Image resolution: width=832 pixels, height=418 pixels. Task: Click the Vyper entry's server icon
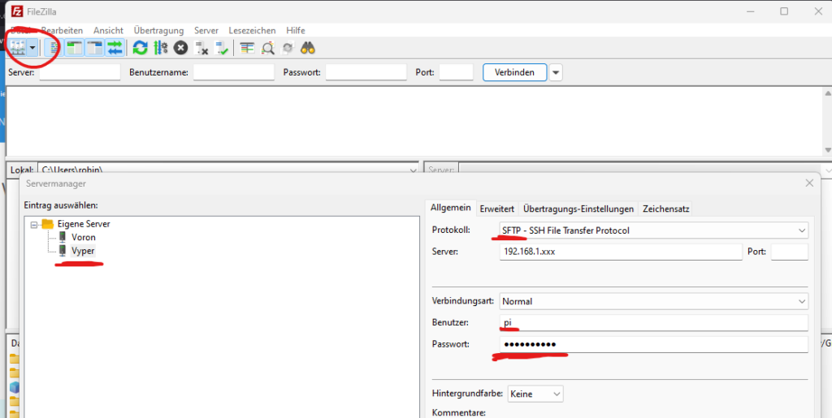coord(63,251)
